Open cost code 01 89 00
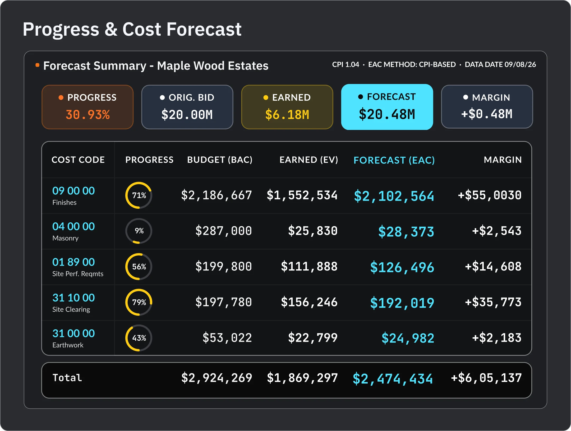The width and height of the screenshot is (571, 431). 73,262
